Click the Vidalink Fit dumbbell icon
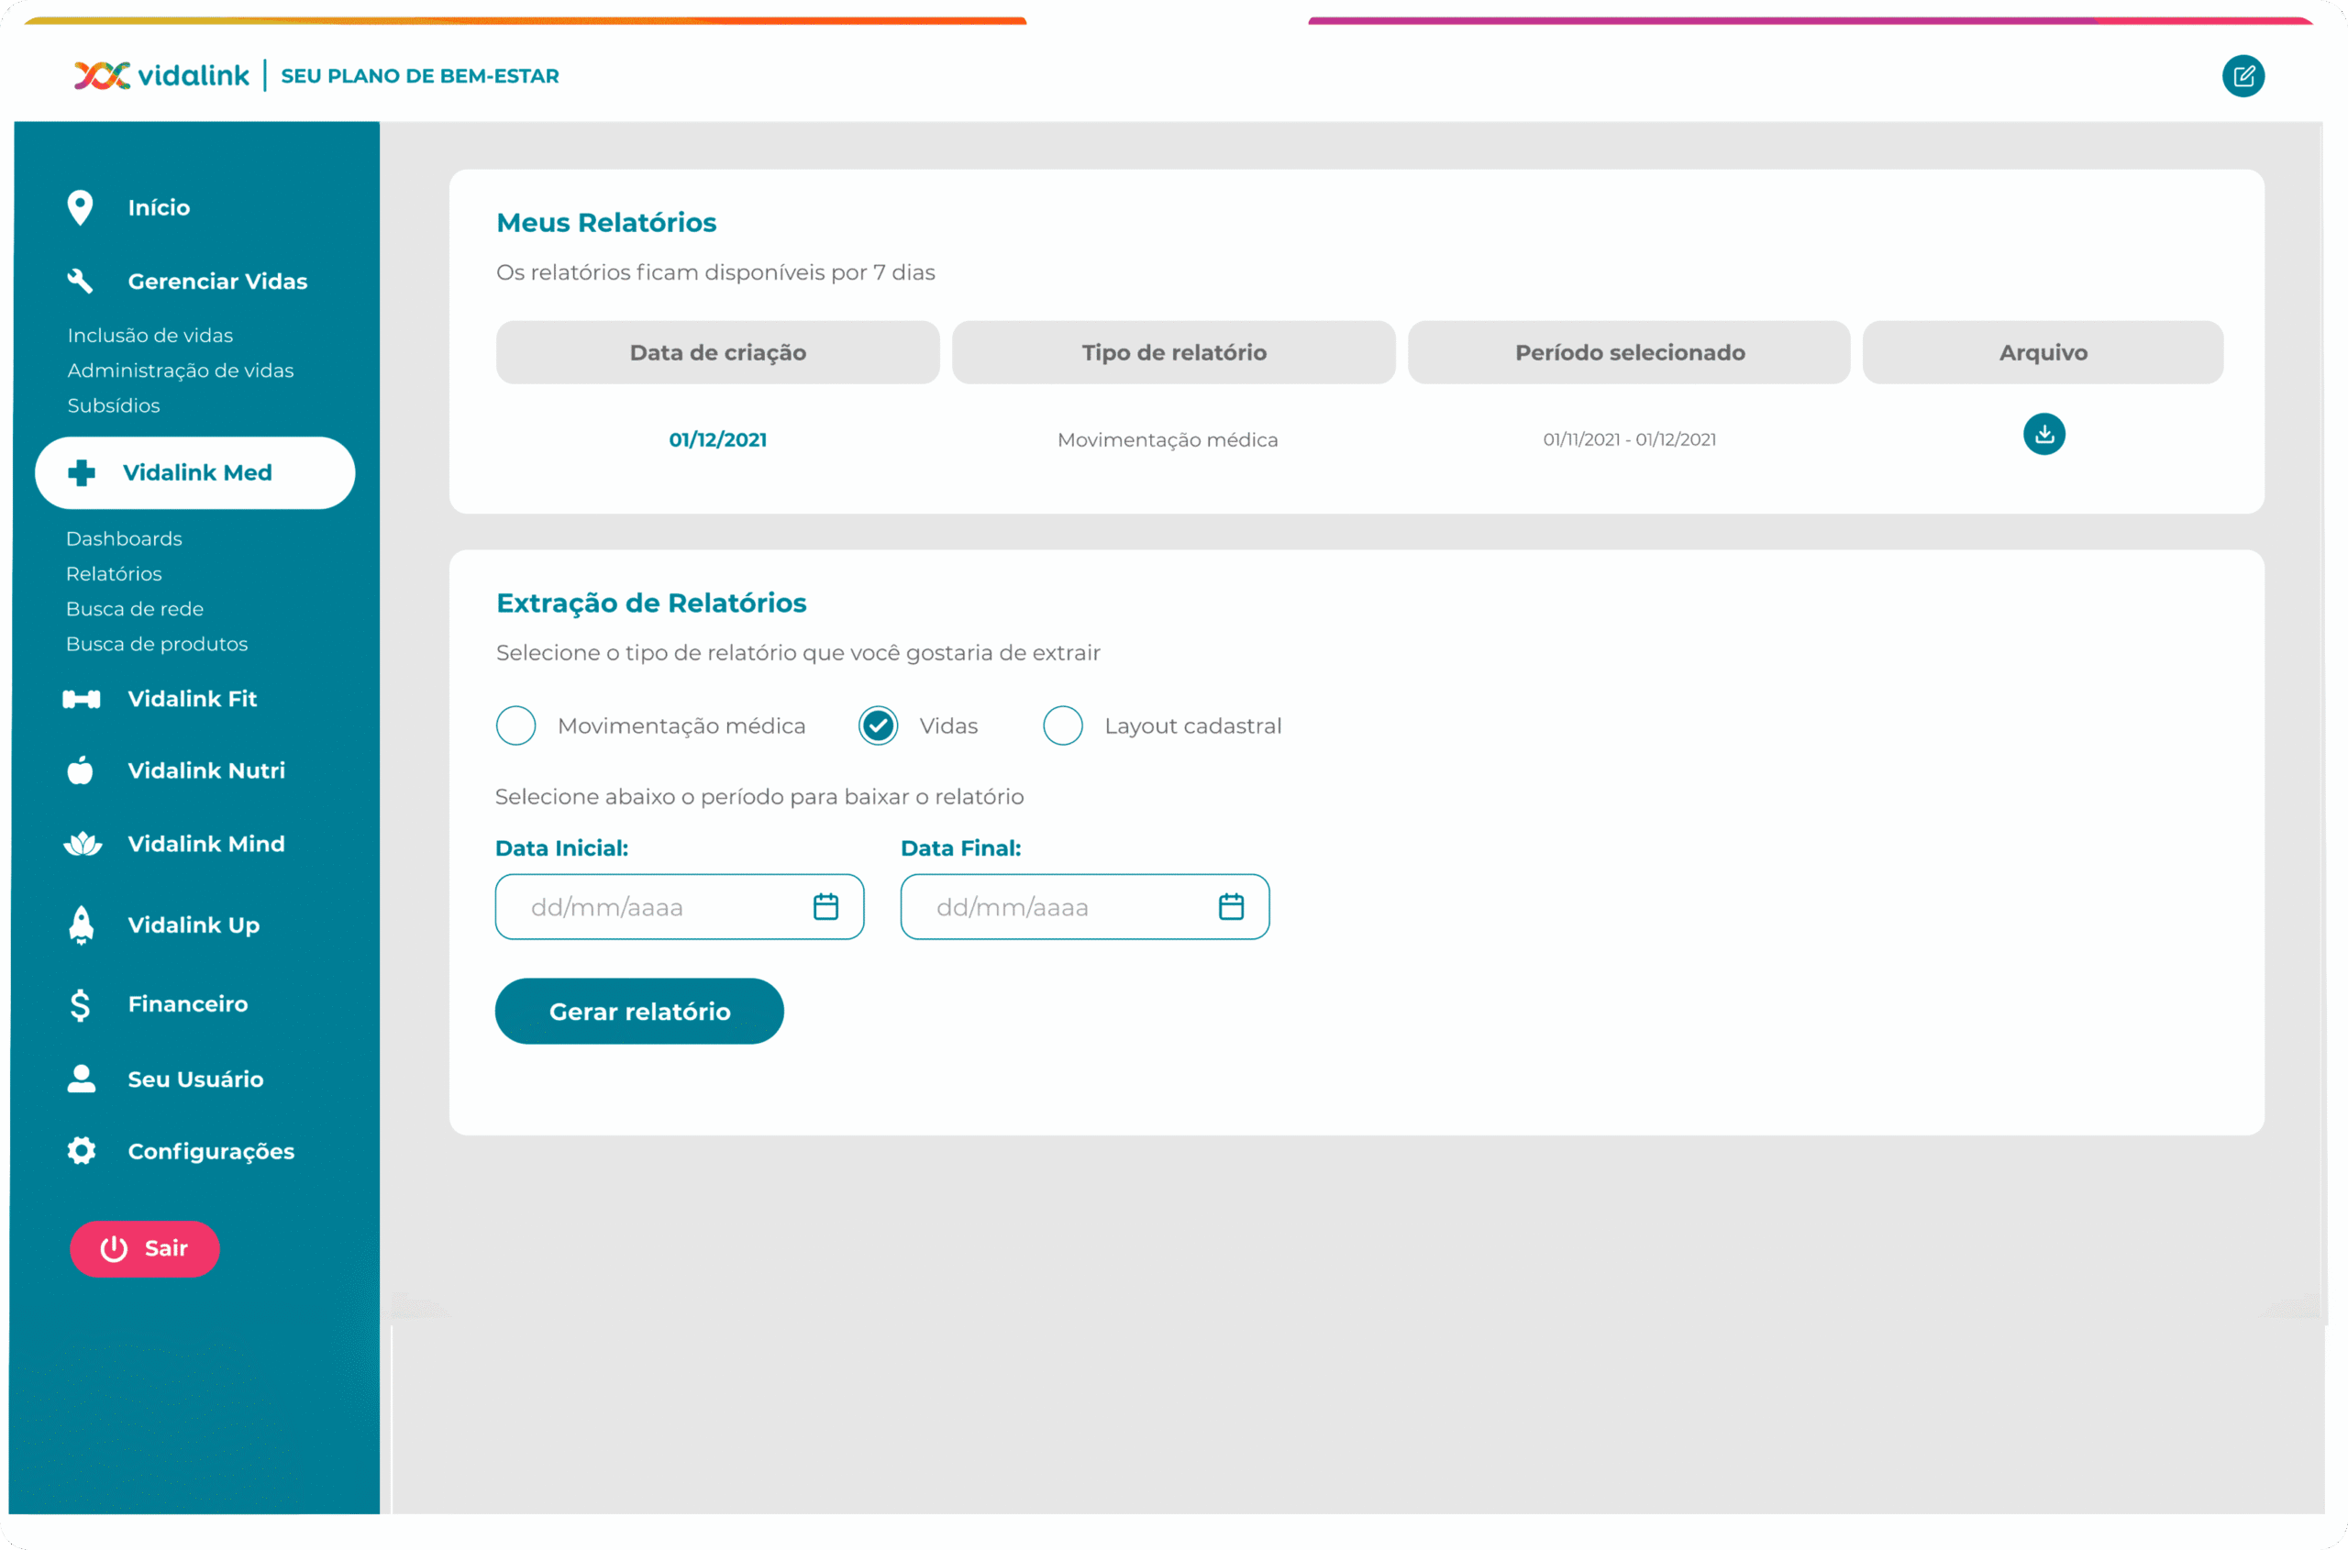2348x1550 pixels. pos(81,700)
